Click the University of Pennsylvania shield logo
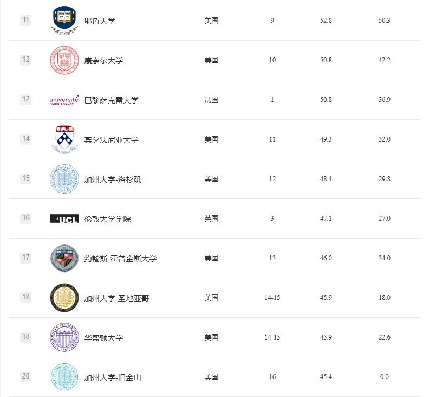The width and height of the screenshot is (429, 397). pos(64,139)
